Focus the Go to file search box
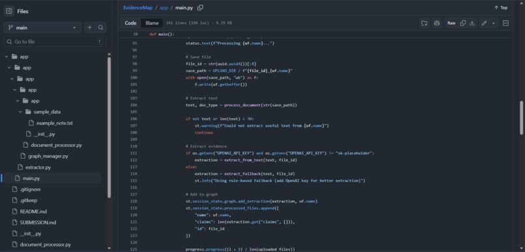The image size is (525, 252). click(55, 42)
